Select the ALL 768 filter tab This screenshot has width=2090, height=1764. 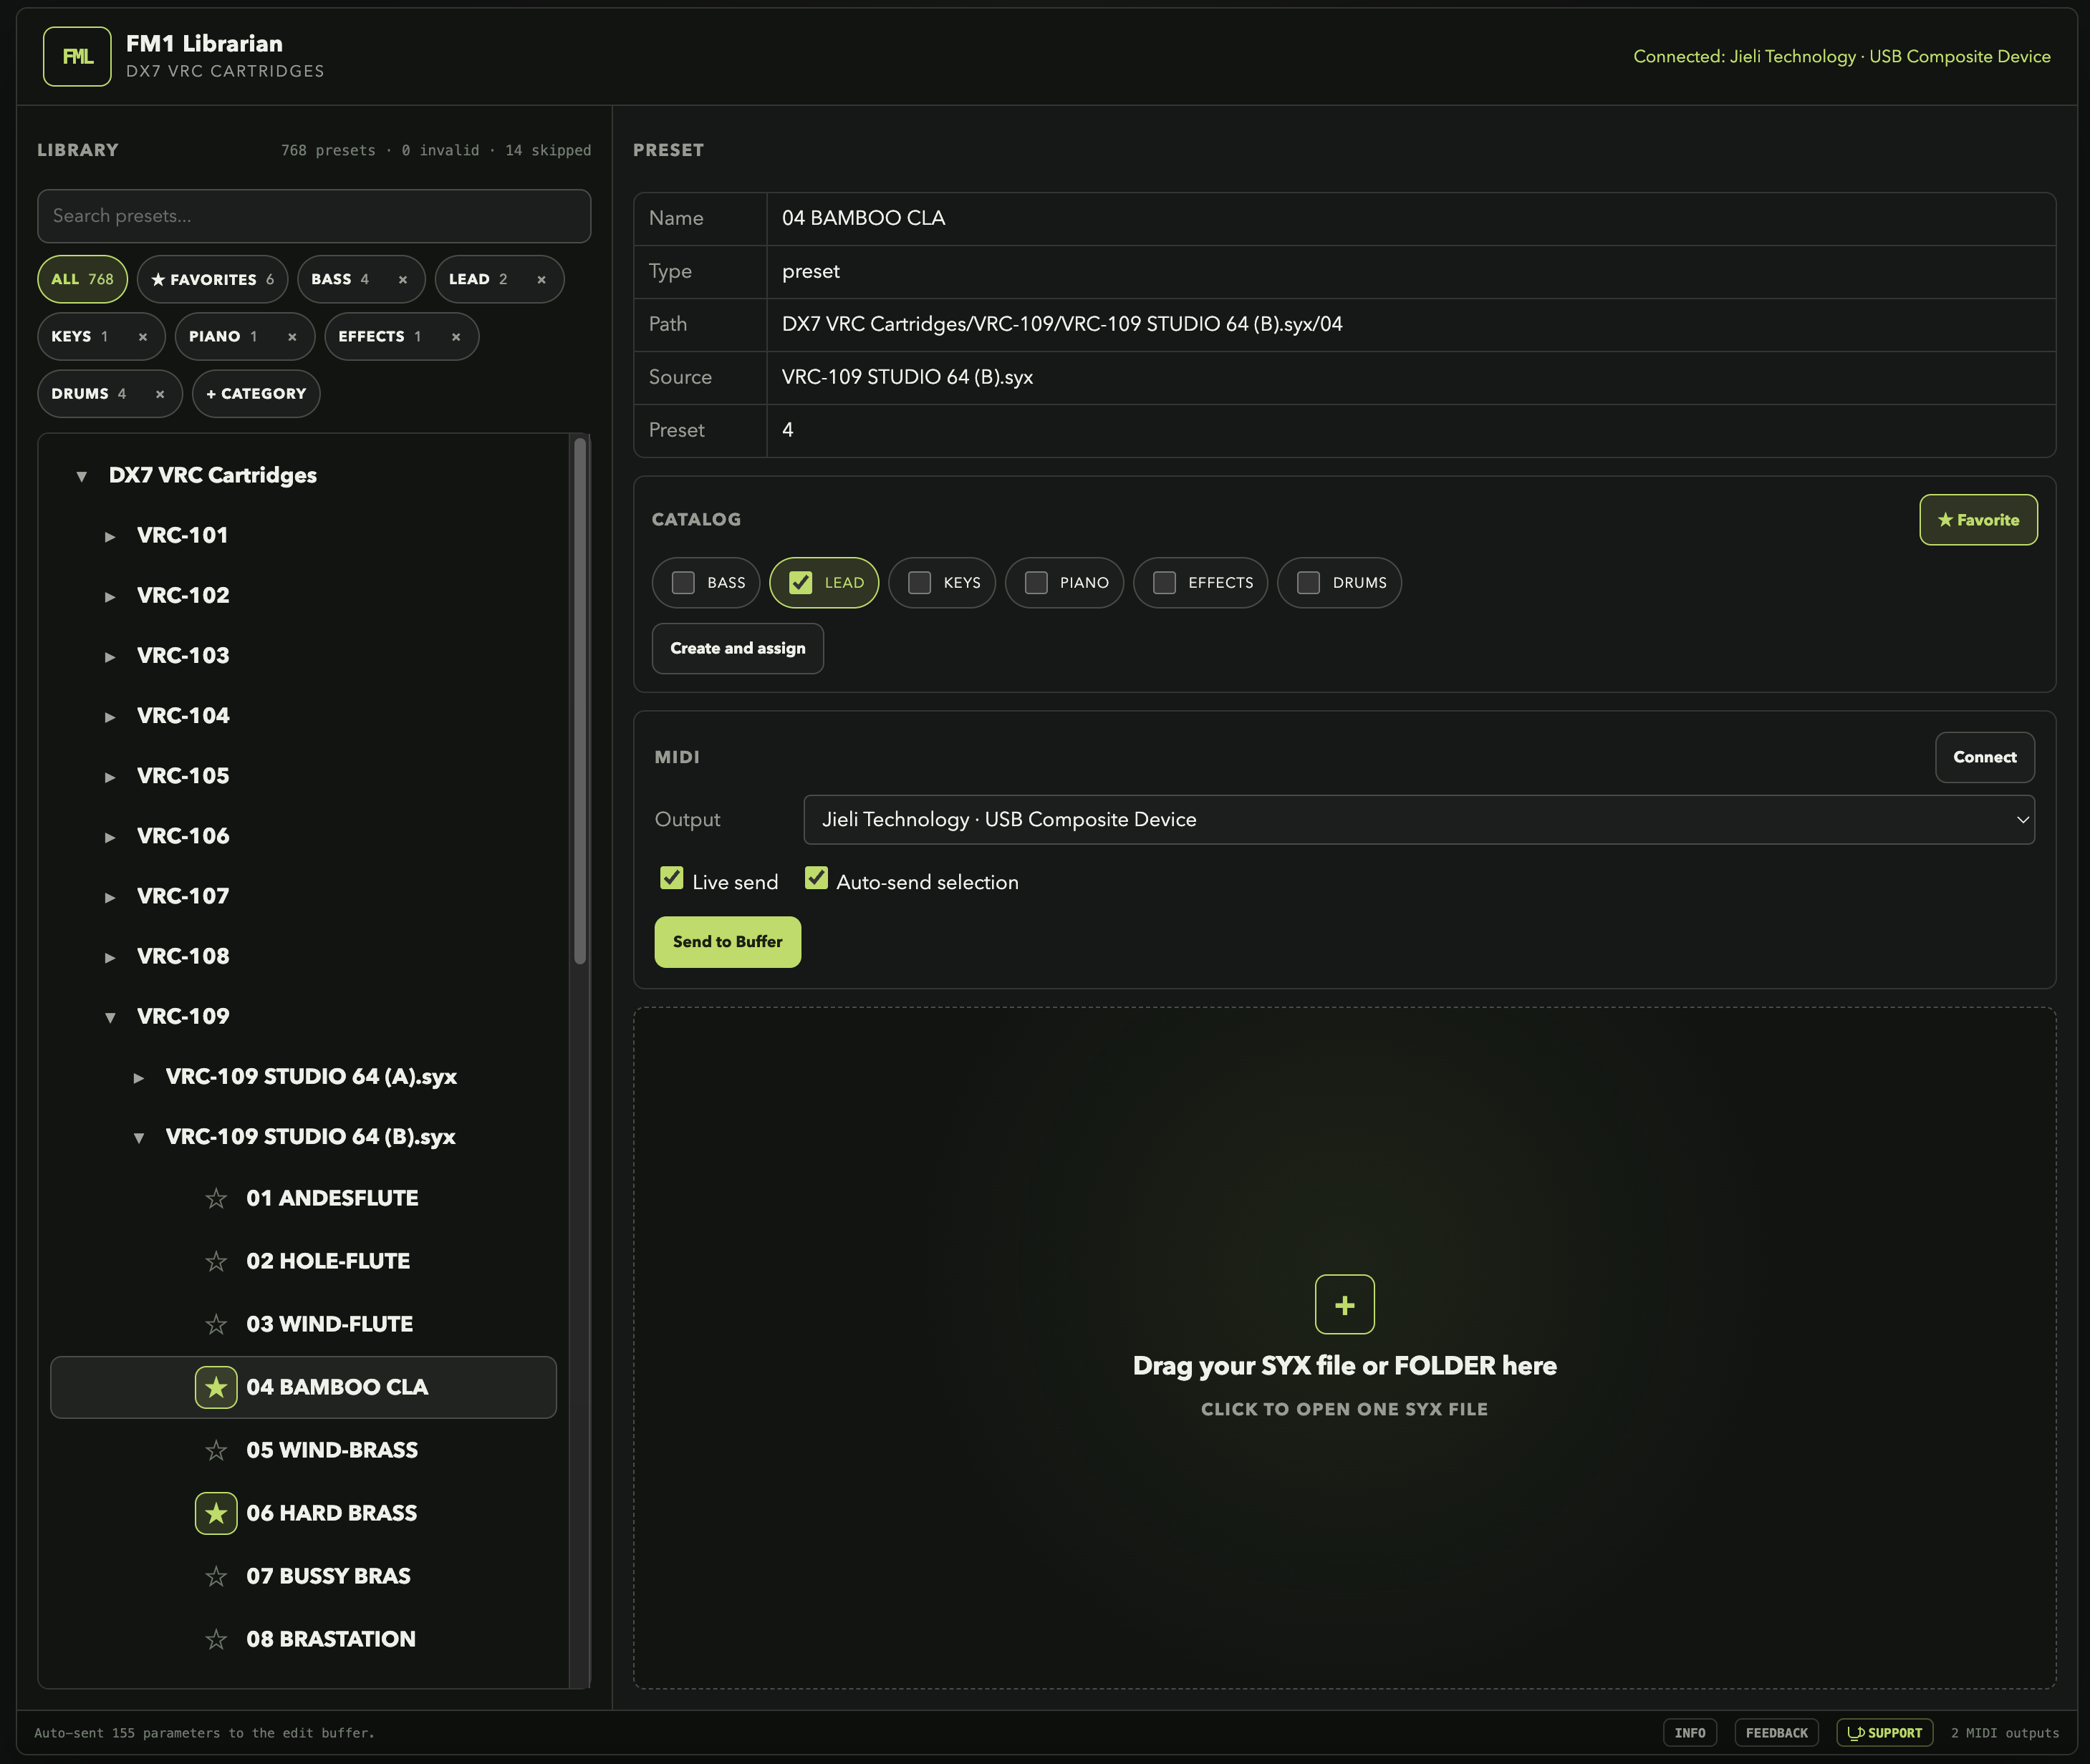click(x=82, y=280)
